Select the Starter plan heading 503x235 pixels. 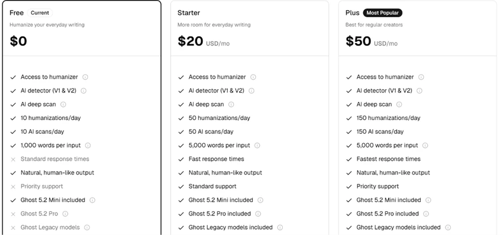(189, 13)
